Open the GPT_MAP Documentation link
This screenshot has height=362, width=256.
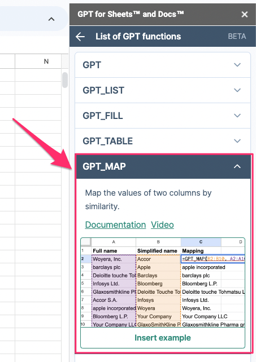click(115, 224)
